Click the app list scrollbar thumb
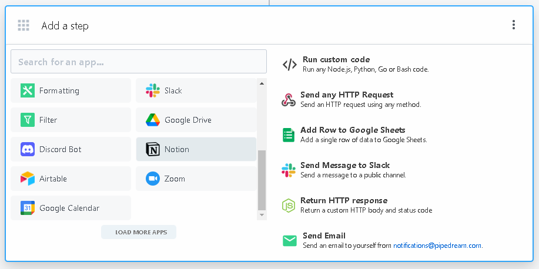The image size is (539, 269). click(x=262, y=180)
